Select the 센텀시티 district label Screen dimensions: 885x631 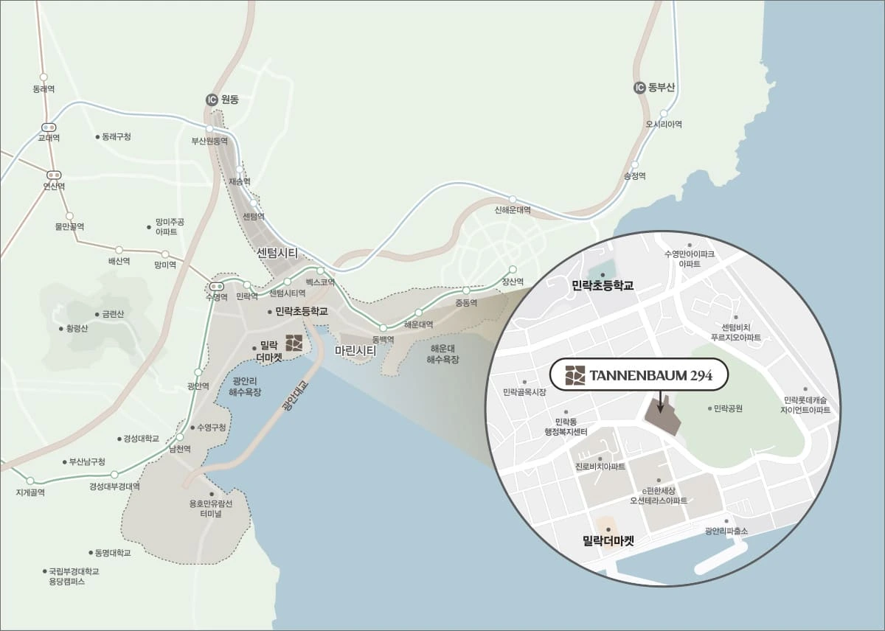coord(277,253)
